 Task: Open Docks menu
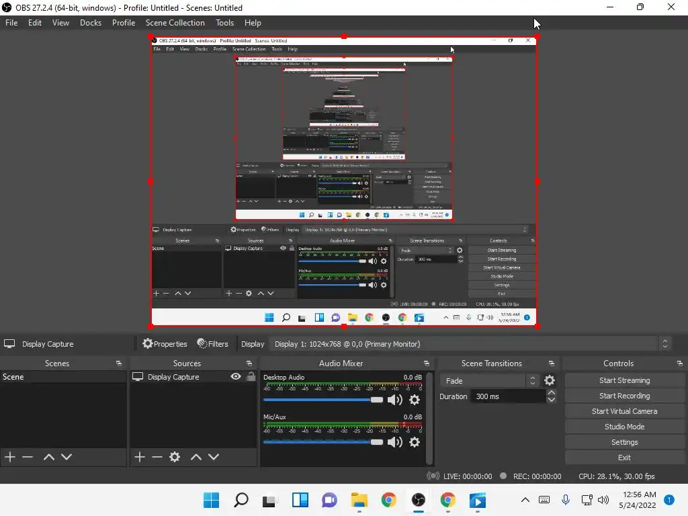[x=91, y=23]
